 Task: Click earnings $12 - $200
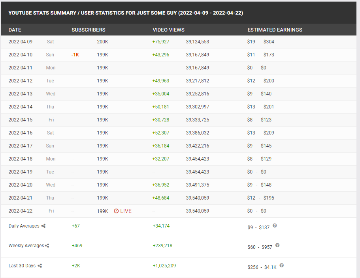pos(260,81)
